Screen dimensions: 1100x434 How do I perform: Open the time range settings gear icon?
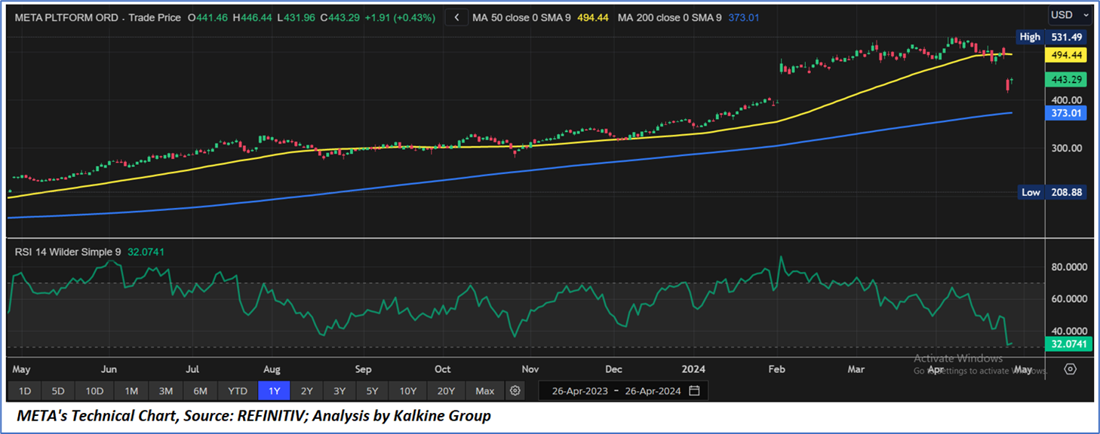coord(515,390)
